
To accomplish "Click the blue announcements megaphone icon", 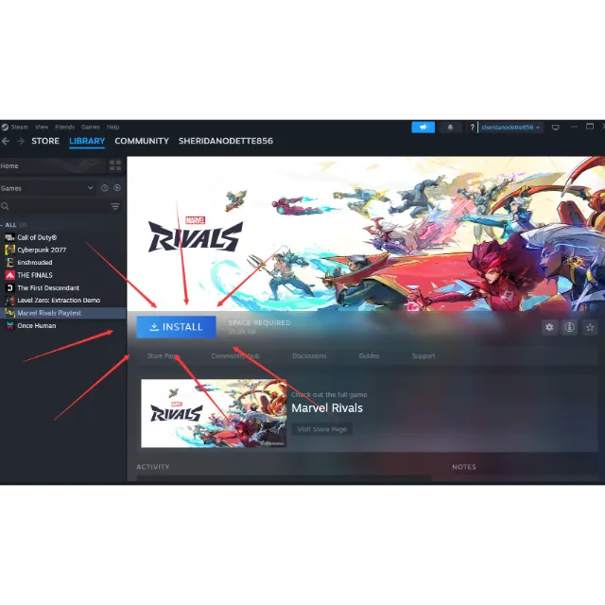I will (x=423, y=127).
